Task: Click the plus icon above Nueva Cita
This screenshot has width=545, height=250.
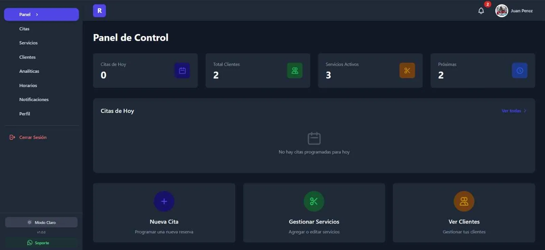Action: (164, 201)
